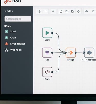This screenshot has height=104, width=96.
Task: Open workflows with the folder icon
Action: click(67, 11)
